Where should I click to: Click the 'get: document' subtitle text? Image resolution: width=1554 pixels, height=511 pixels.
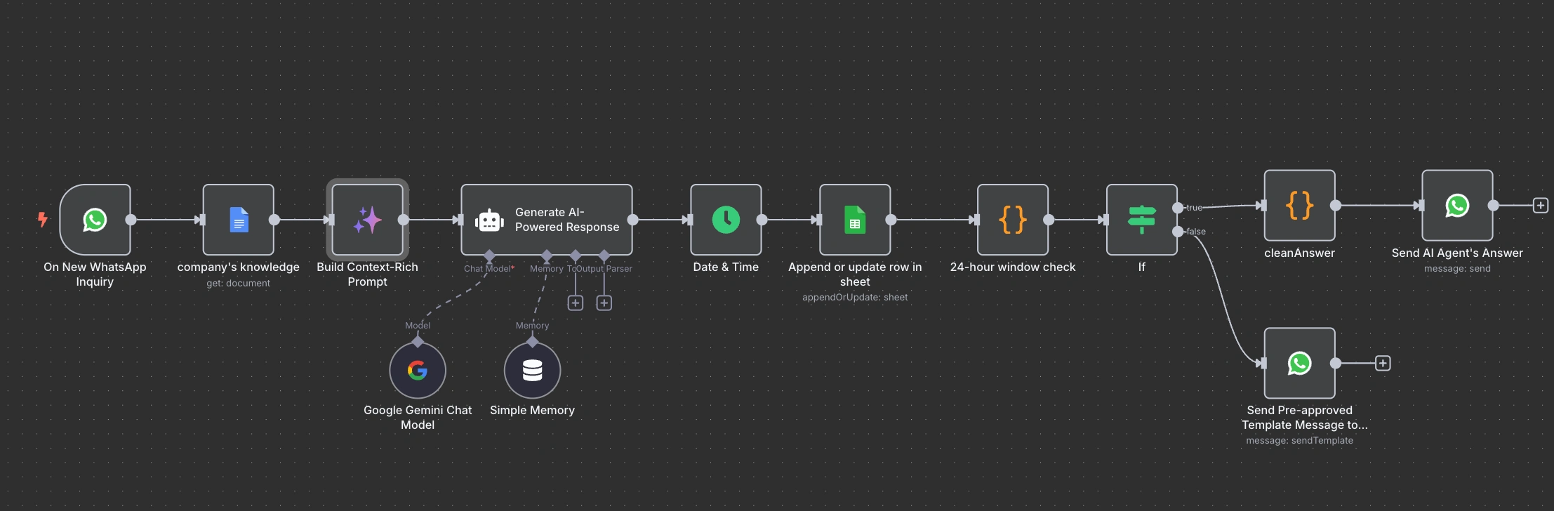click(x=239, y=283)
